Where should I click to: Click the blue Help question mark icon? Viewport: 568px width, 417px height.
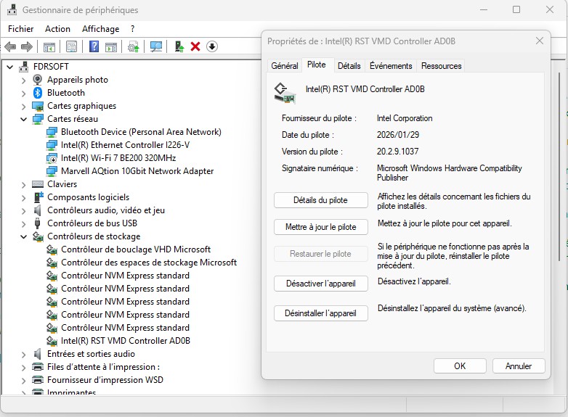click(94, 46)
